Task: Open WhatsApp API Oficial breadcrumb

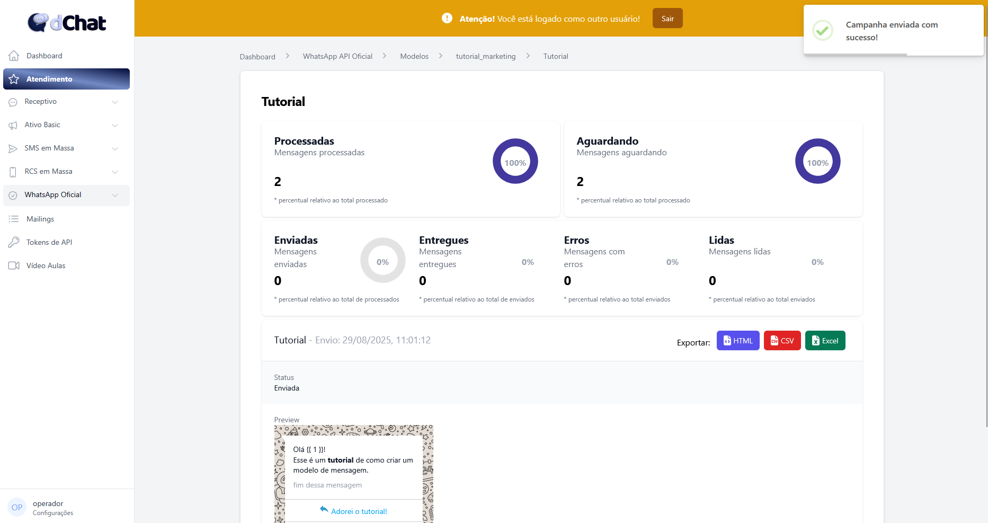Action: click(x=337, y=56)
